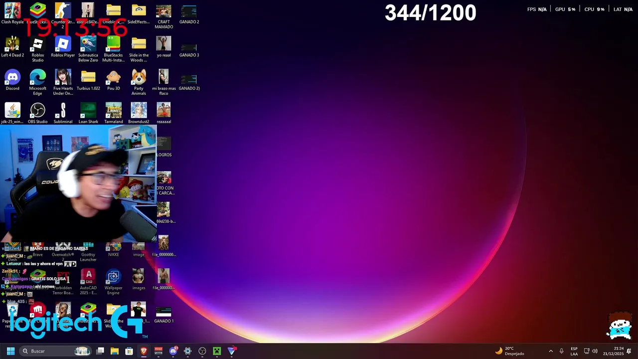Screen dimensions: 638x359
Task: Open the Minecraft creeper icon in the taskbar
Action: (x=217, y=351)
